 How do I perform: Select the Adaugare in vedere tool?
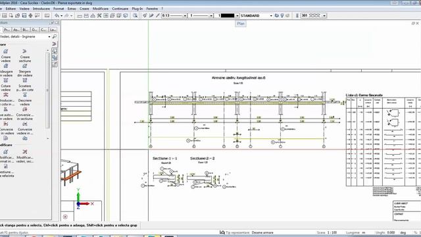click(x=6, y=70)
